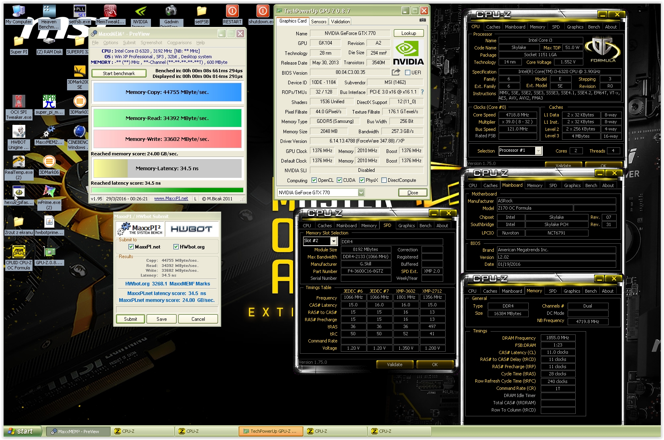Toggle HWbot.org submit checkbox
Screen dimensions: 664x440
(x=176, y=247)
